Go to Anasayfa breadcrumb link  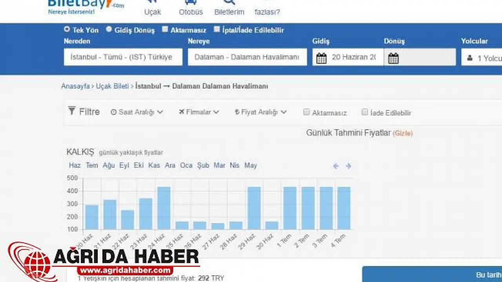click(x=75, y=86)
